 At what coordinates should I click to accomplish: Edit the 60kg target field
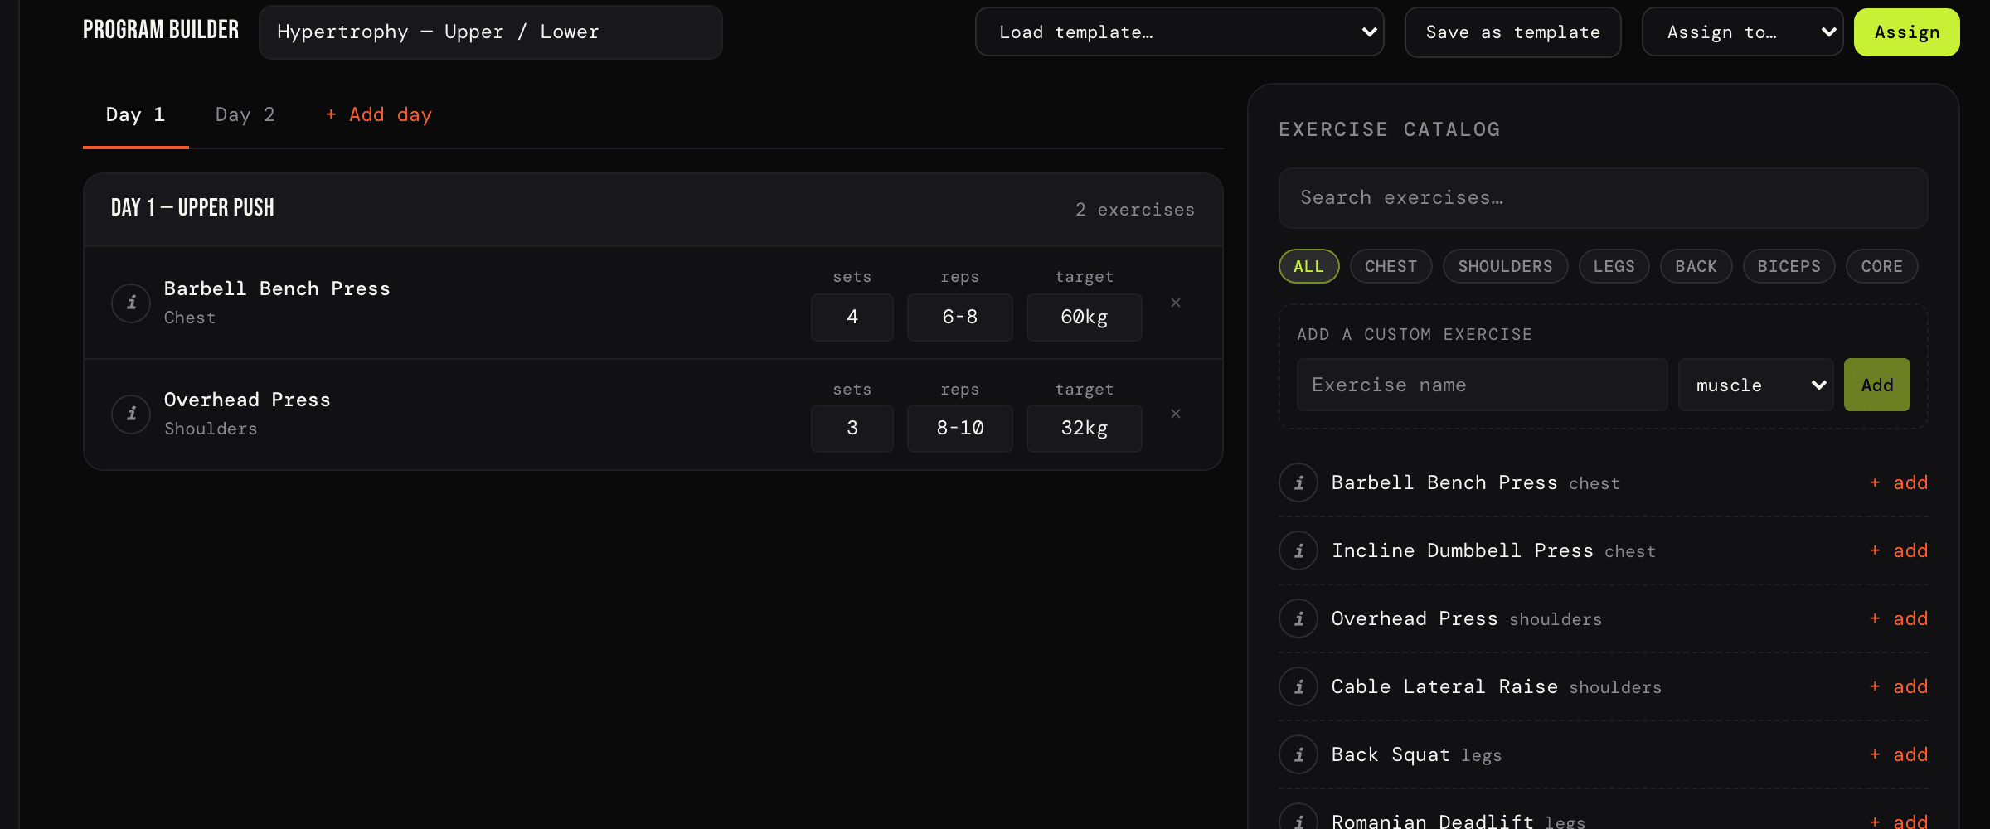tap(1085, 318)
